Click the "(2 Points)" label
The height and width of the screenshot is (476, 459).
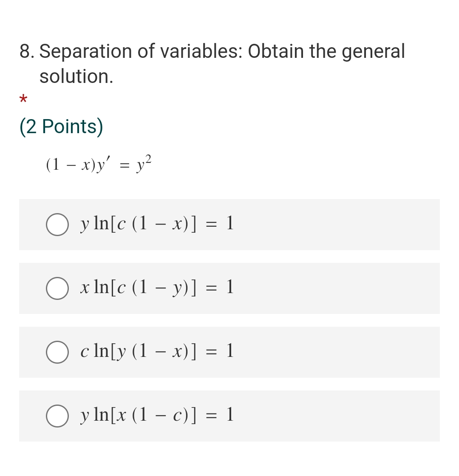pos(61,126)
